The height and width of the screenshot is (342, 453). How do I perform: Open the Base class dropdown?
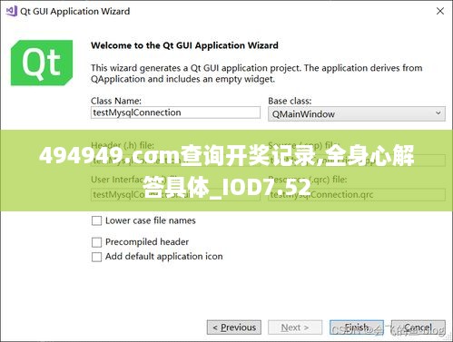coord(357,114)
